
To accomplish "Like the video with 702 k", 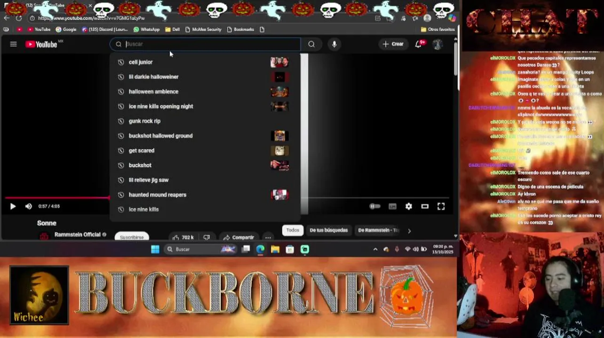I will click(183, 238).
